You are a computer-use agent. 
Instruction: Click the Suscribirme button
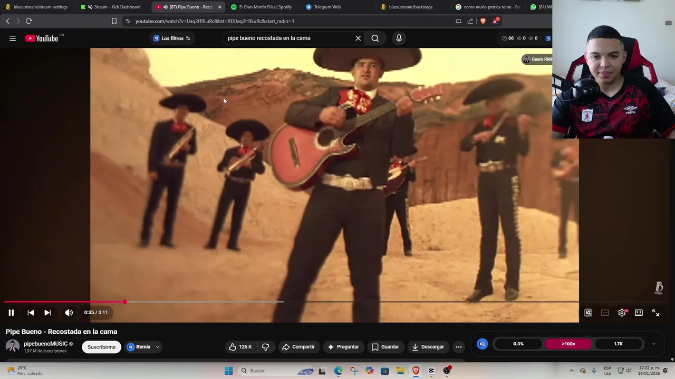click(101, 347)
